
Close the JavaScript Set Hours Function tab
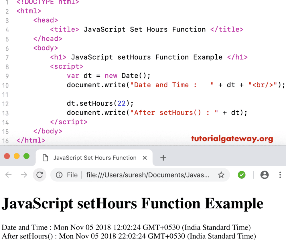point(145,158)
